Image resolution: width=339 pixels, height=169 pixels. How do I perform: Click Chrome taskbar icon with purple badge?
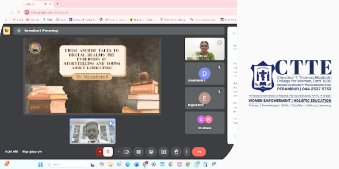145,164
